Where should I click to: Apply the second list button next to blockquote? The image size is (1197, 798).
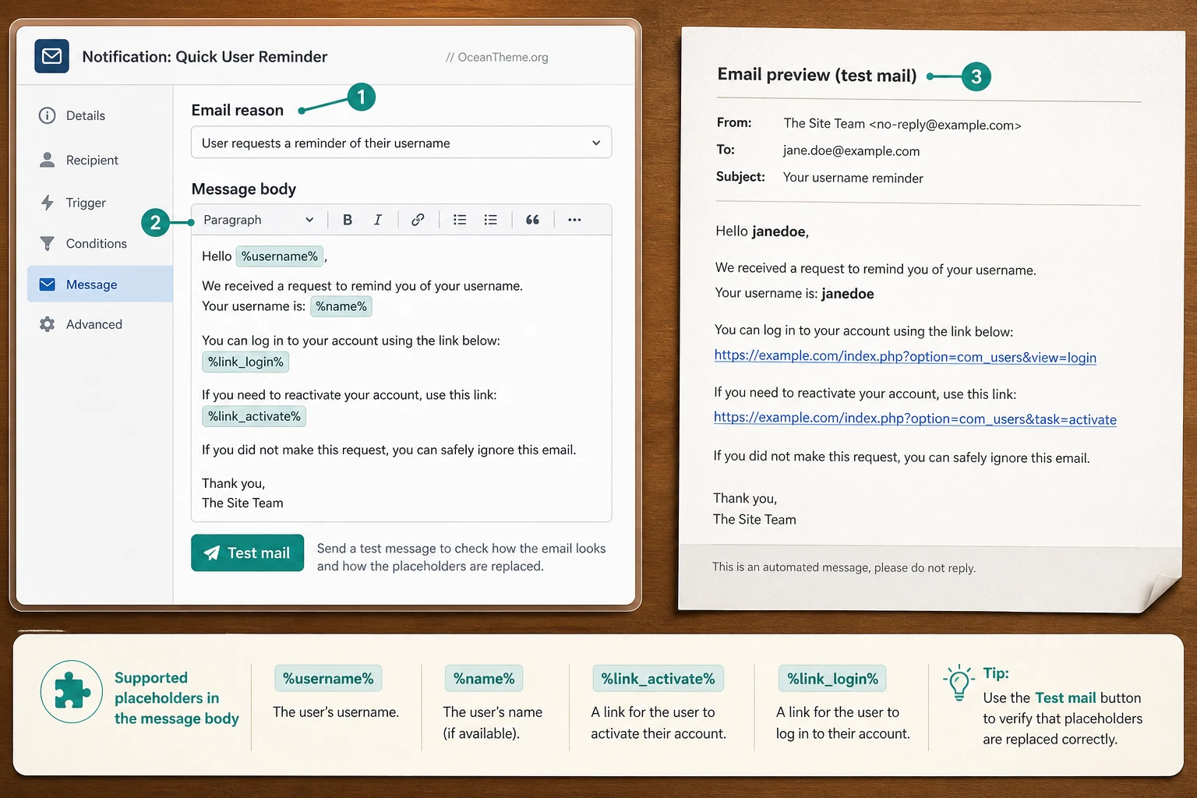tap(490, 220)
